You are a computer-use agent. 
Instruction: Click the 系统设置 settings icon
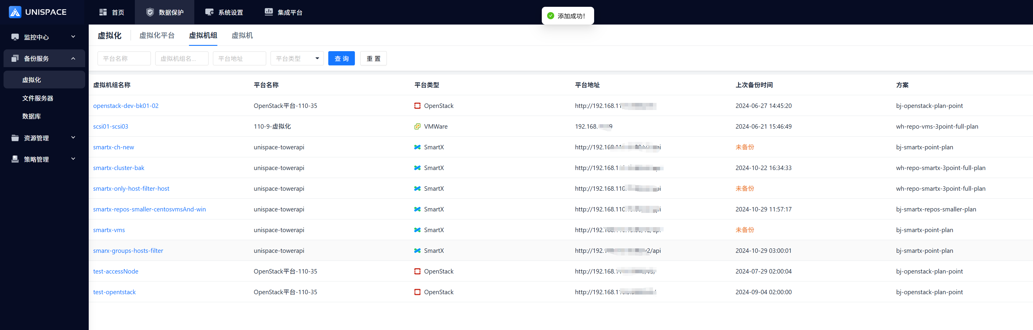(x=209, y=12)
